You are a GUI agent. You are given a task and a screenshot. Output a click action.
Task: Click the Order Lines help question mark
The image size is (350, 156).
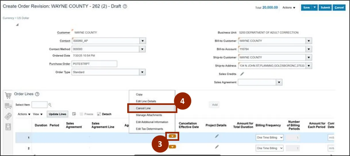37,94
